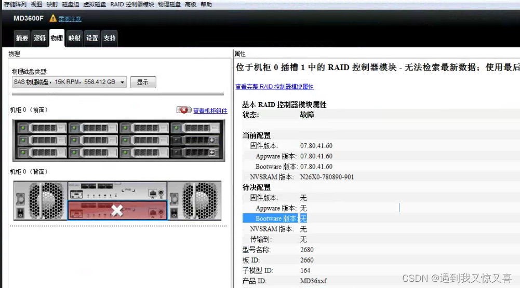Click the 当前配置 heading

[x=256, y=135]
